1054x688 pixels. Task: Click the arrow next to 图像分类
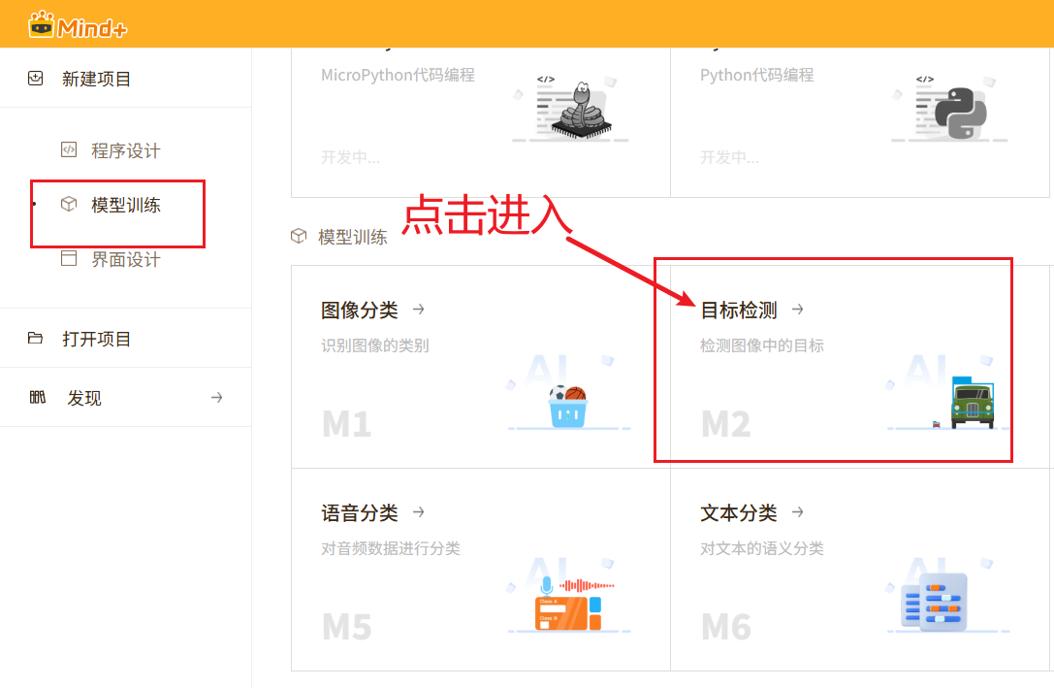click(419, 310)
